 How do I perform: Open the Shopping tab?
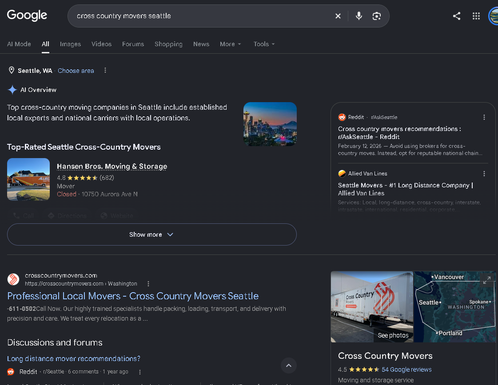[169, 44]
